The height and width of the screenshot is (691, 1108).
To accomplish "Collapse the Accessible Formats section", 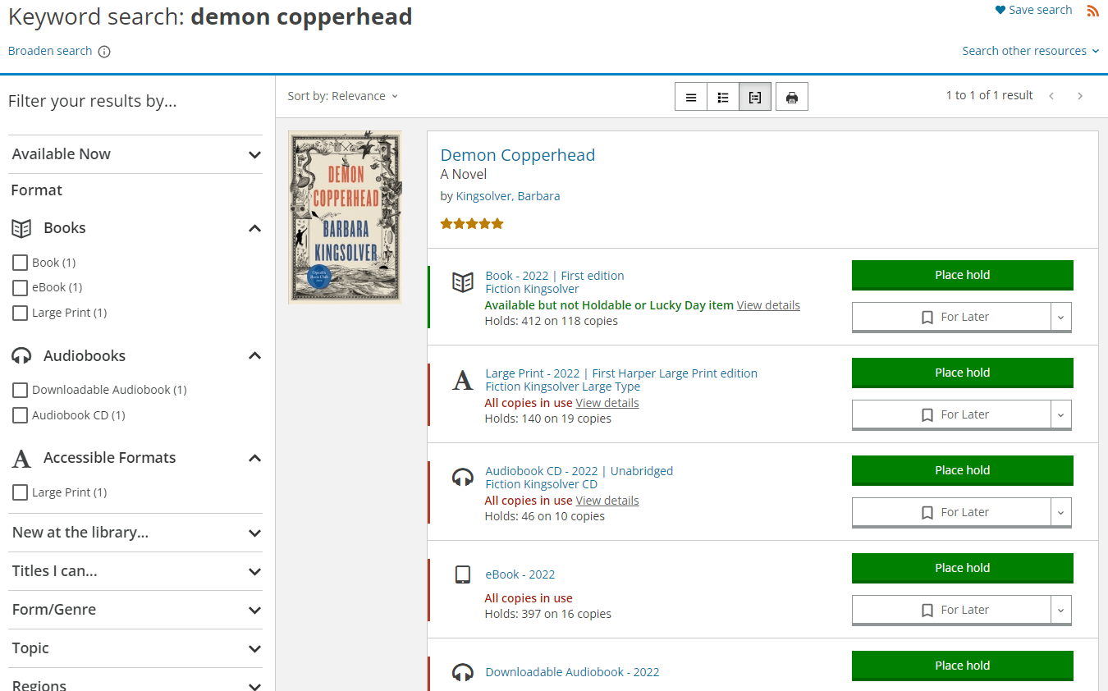I will pos(255,458).
